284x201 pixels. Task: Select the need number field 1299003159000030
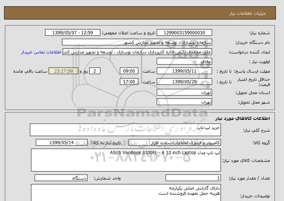point(184,33)
